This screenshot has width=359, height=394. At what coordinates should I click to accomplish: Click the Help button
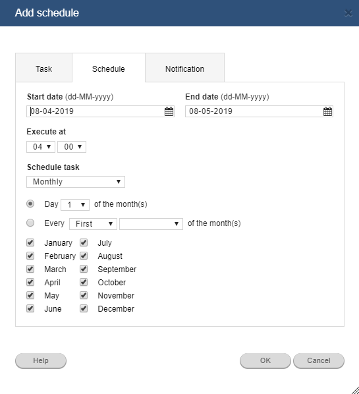click(x=41, y=360)
